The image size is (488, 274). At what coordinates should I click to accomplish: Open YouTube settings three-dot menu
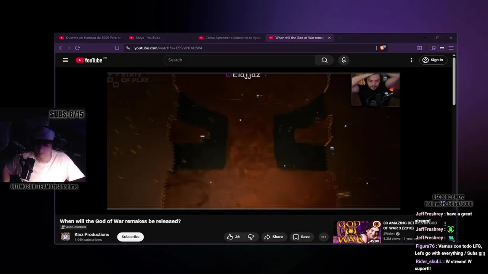[x=411, y=60]
